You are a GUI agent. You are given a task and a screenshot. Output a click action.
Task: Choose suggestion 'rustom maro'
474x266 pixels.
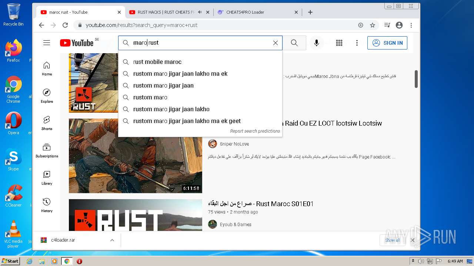[x=200, y=98]
